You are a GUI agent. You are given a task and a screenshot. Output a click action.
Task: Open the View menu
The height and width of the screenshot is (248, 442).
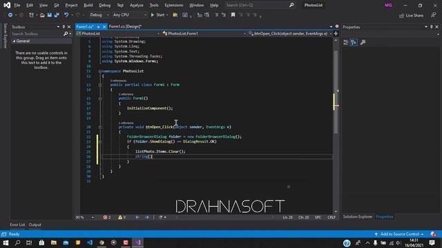(x=43, y=5)
